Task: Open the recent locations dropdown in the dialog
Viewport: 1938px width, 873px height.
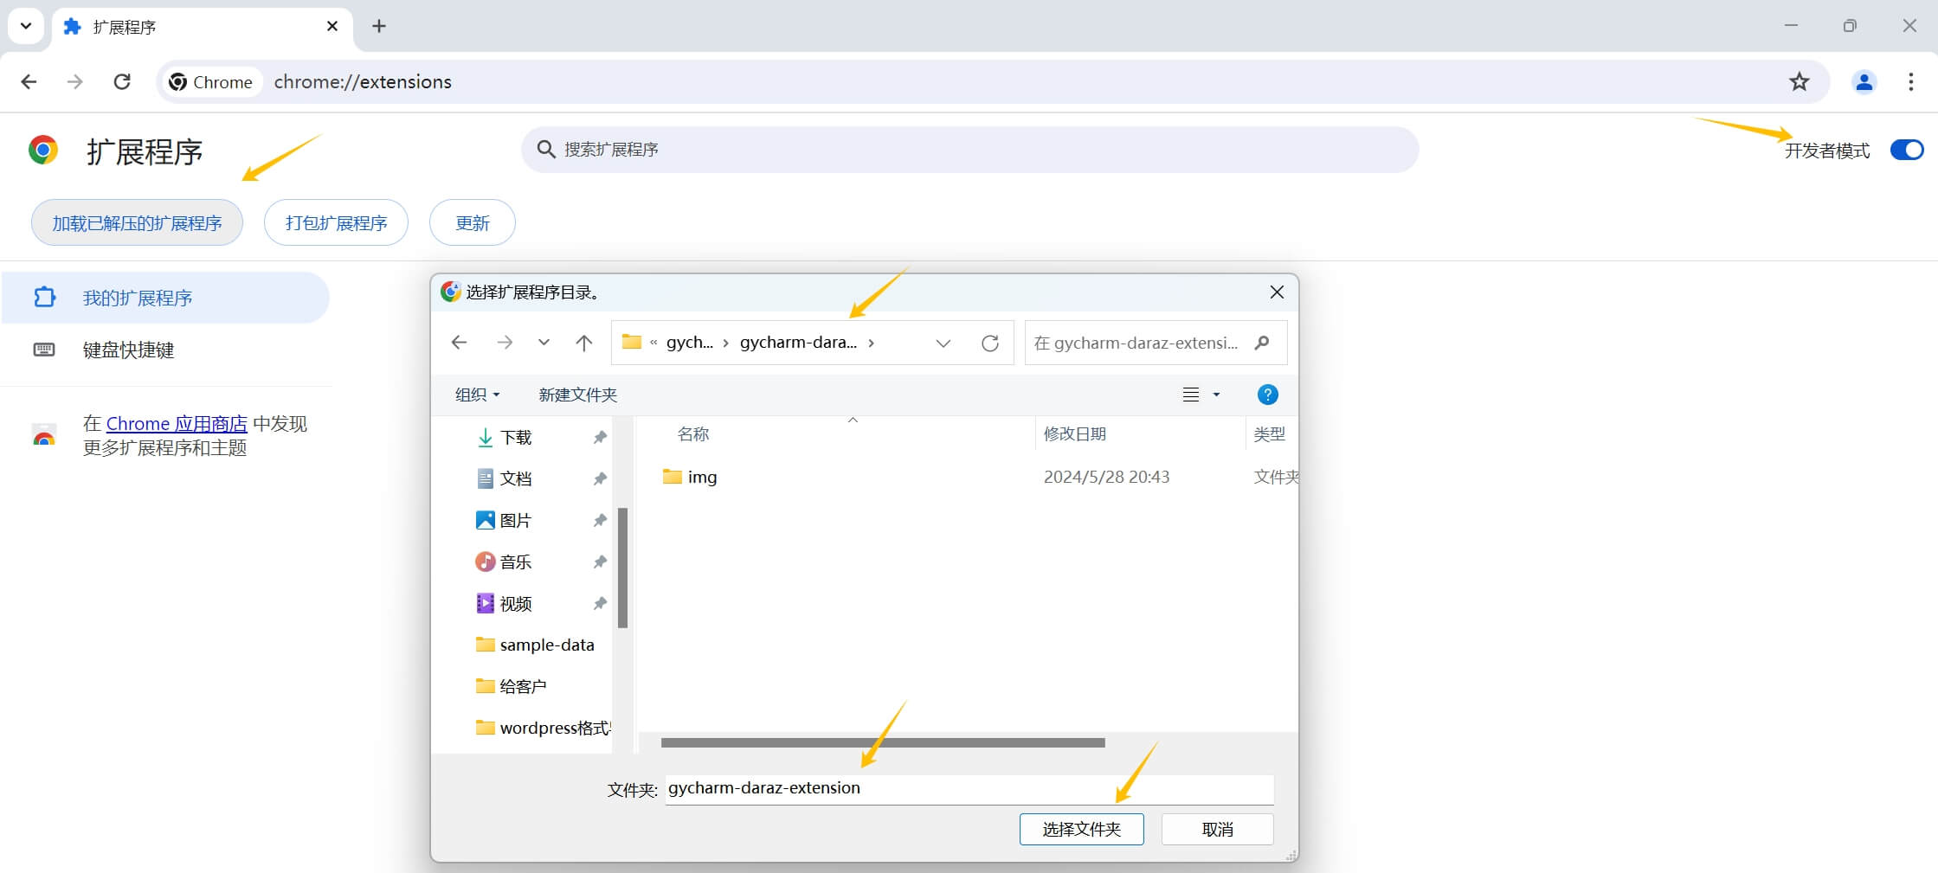Action: coord(544,343)
